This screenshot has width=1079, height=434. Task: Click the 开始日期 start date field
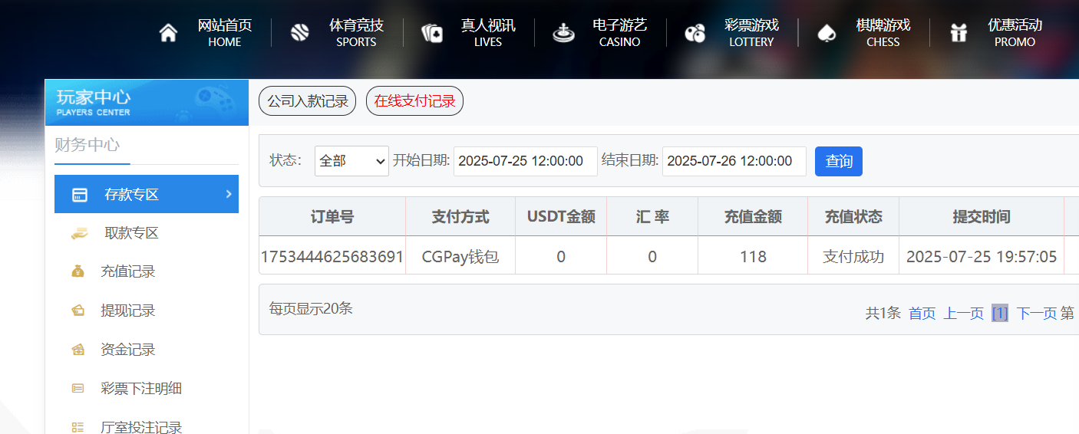[525, 161]
